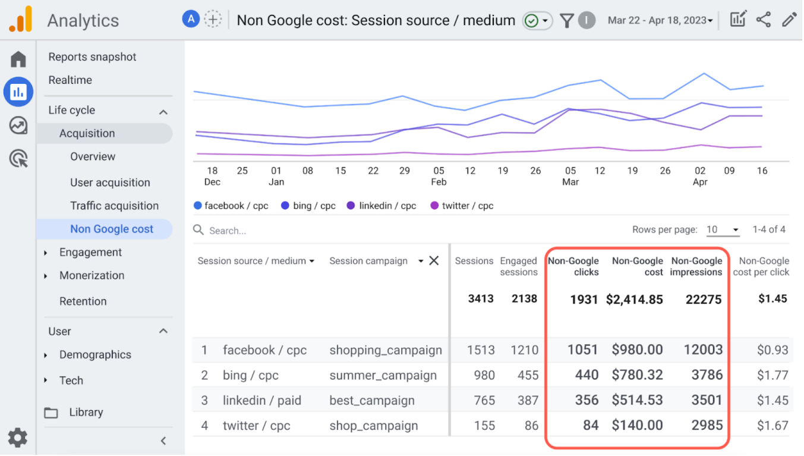Open the Explore icon in sidebar
Viewport: 804px width, 456px height.
pyautogui.click(x=18, y=125)
